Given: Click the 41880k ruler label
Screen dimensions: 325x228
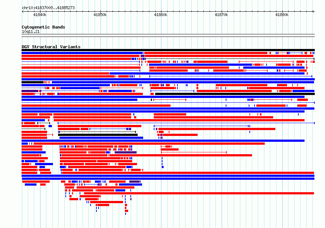Looking at the screenshot, I should coord(282,15).
